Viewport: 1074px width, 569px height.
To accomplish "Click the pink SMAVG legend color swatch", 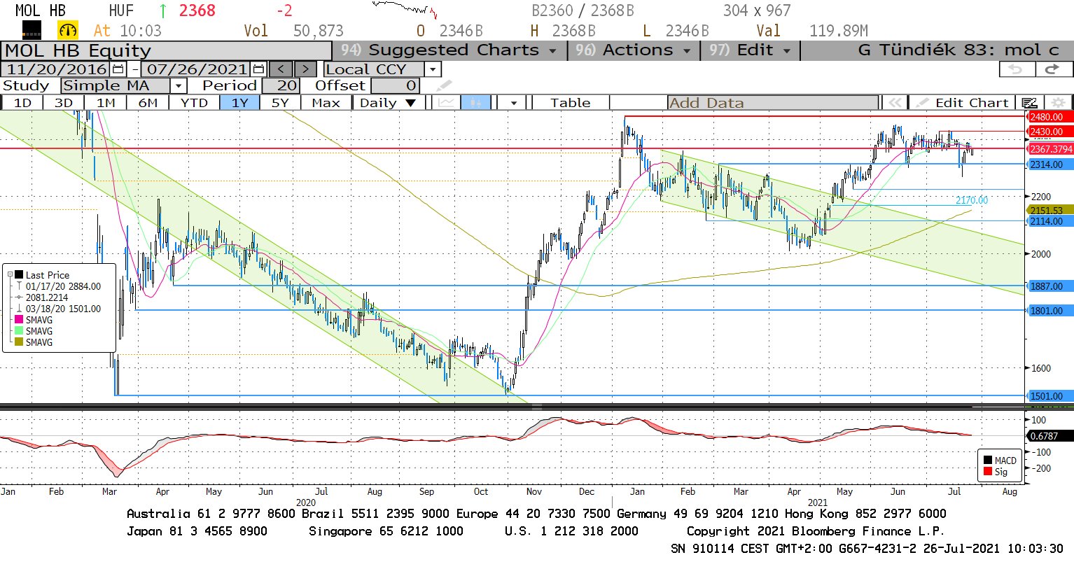I will click(20, 320).
